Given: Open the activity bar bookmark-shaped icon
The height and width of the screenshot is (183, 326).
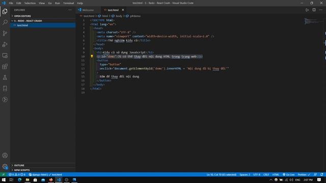Looking at the screenshot, I should click(5, 88).
